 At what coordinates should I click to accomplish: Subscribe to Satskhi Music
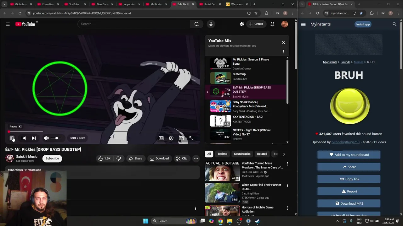[52, 159]
